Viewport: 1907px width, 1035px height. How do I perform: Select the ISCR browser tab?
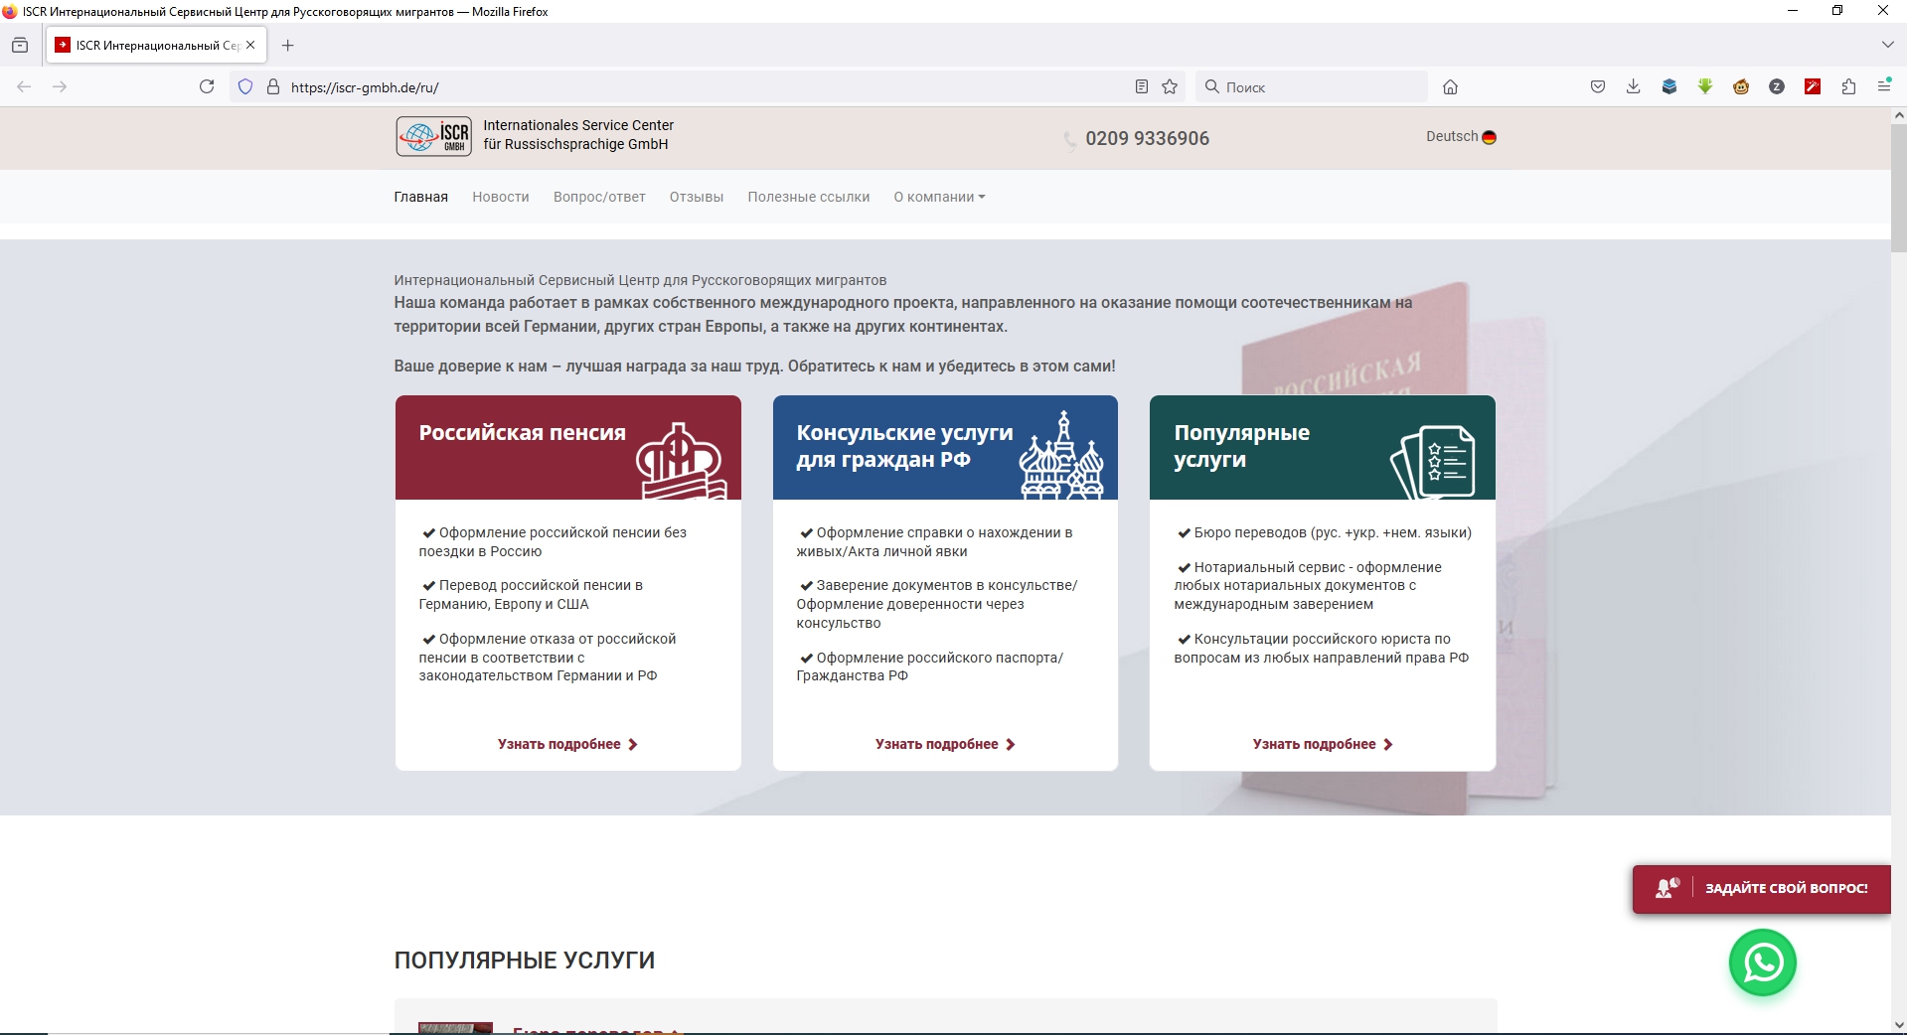pos(154,45)
